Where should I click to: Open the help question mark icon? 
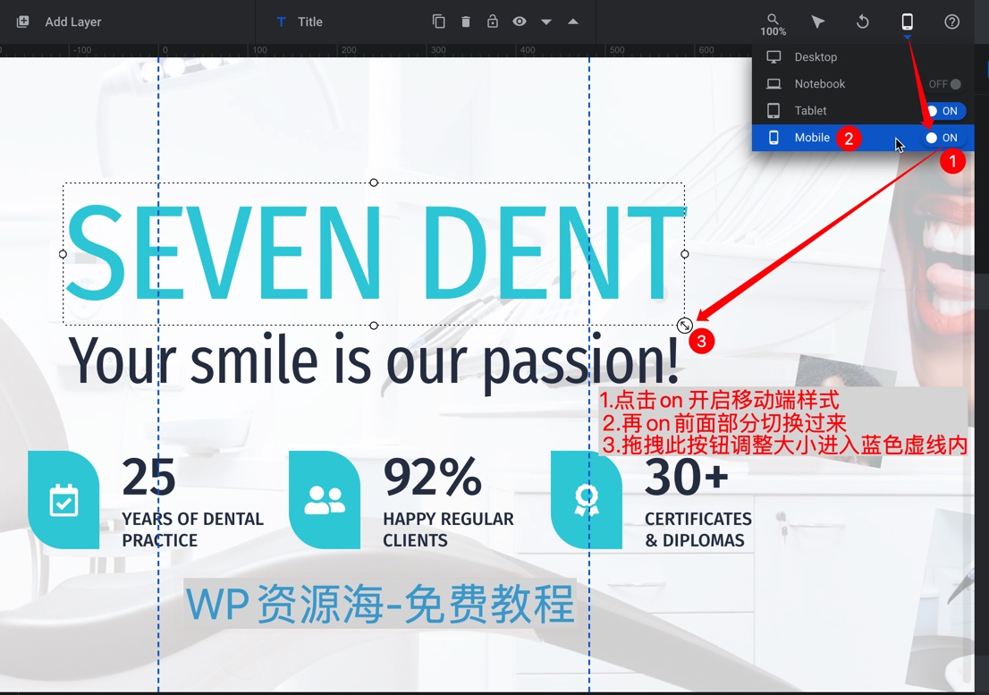pos(951,22)
